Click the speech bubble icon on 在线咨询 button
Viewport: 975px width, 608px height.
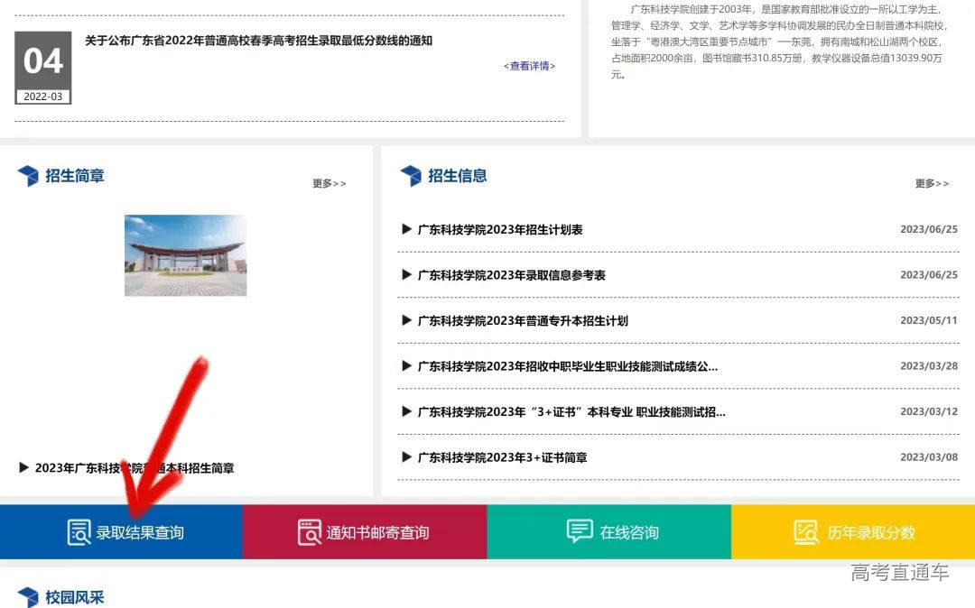(x=578, y=532)
